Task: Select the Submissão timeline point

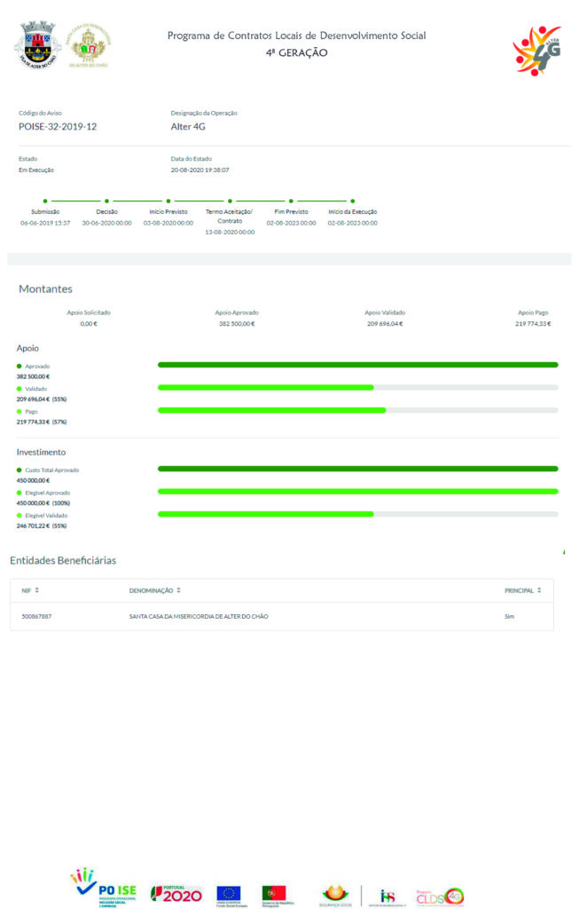Action: (45, 202)
